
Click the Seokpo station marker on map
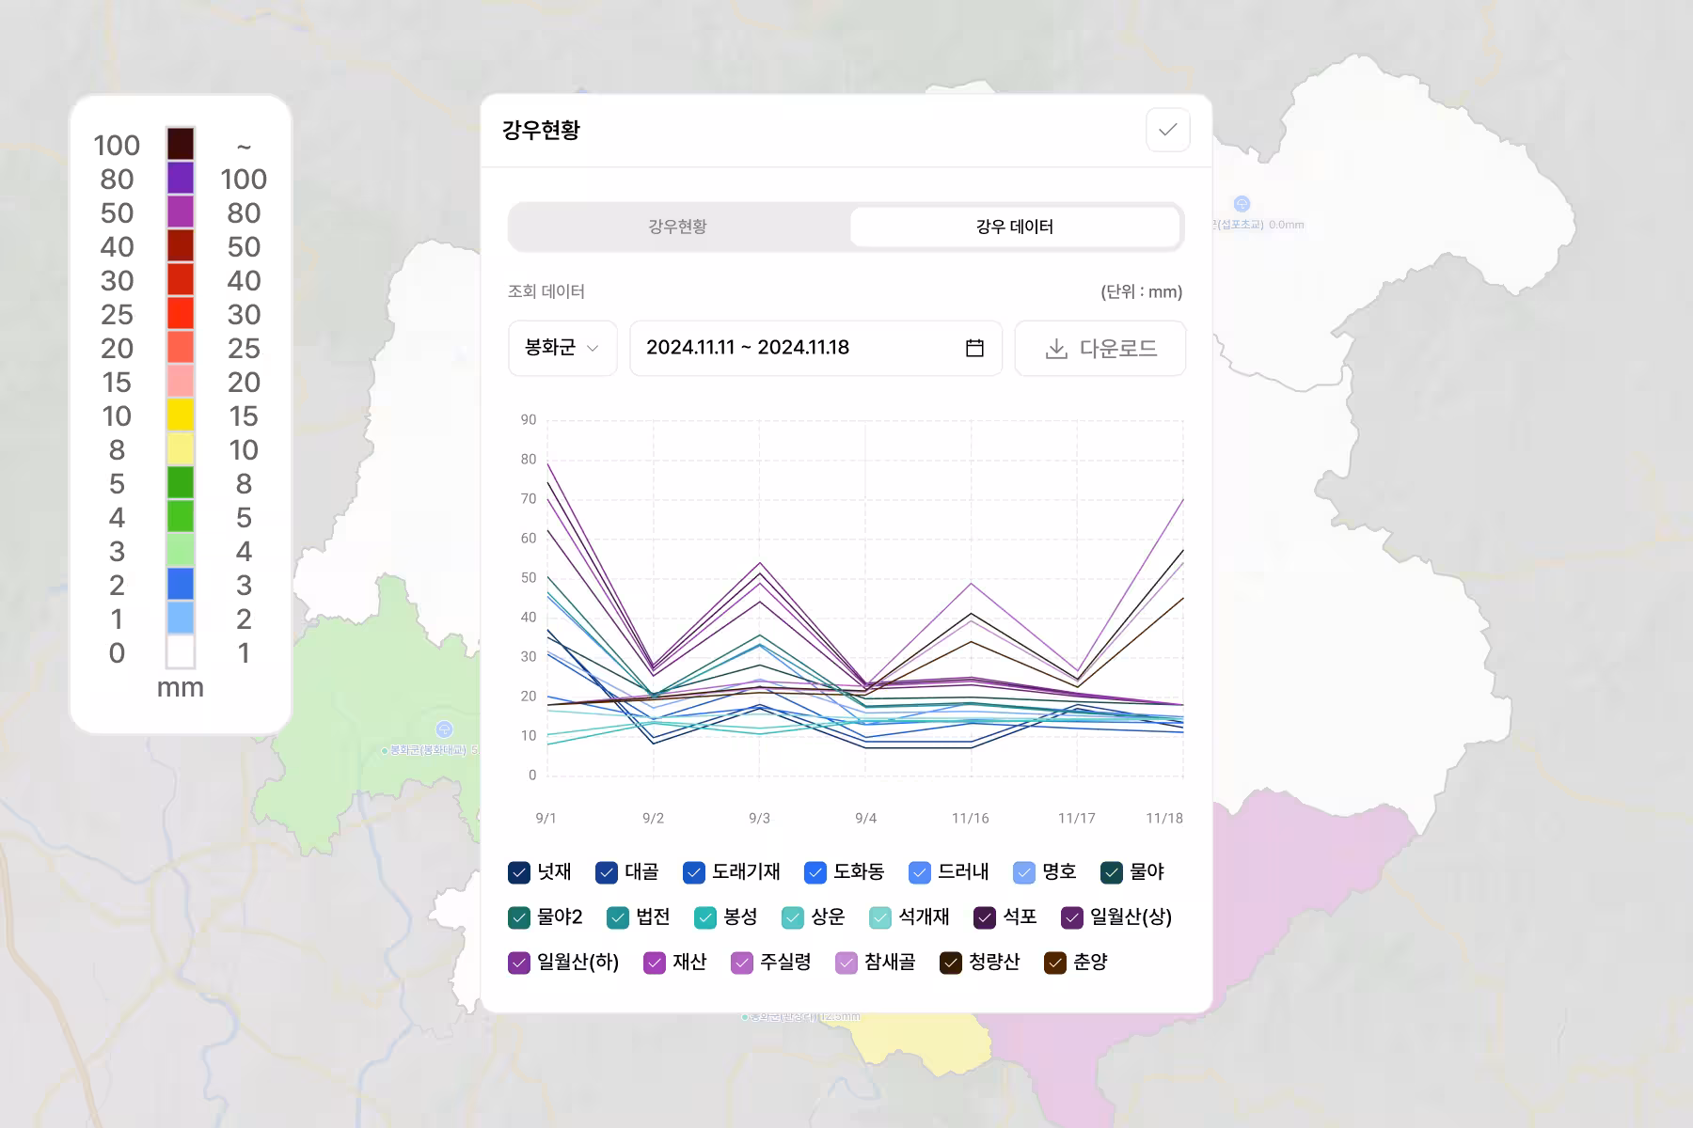point(1242,204)
